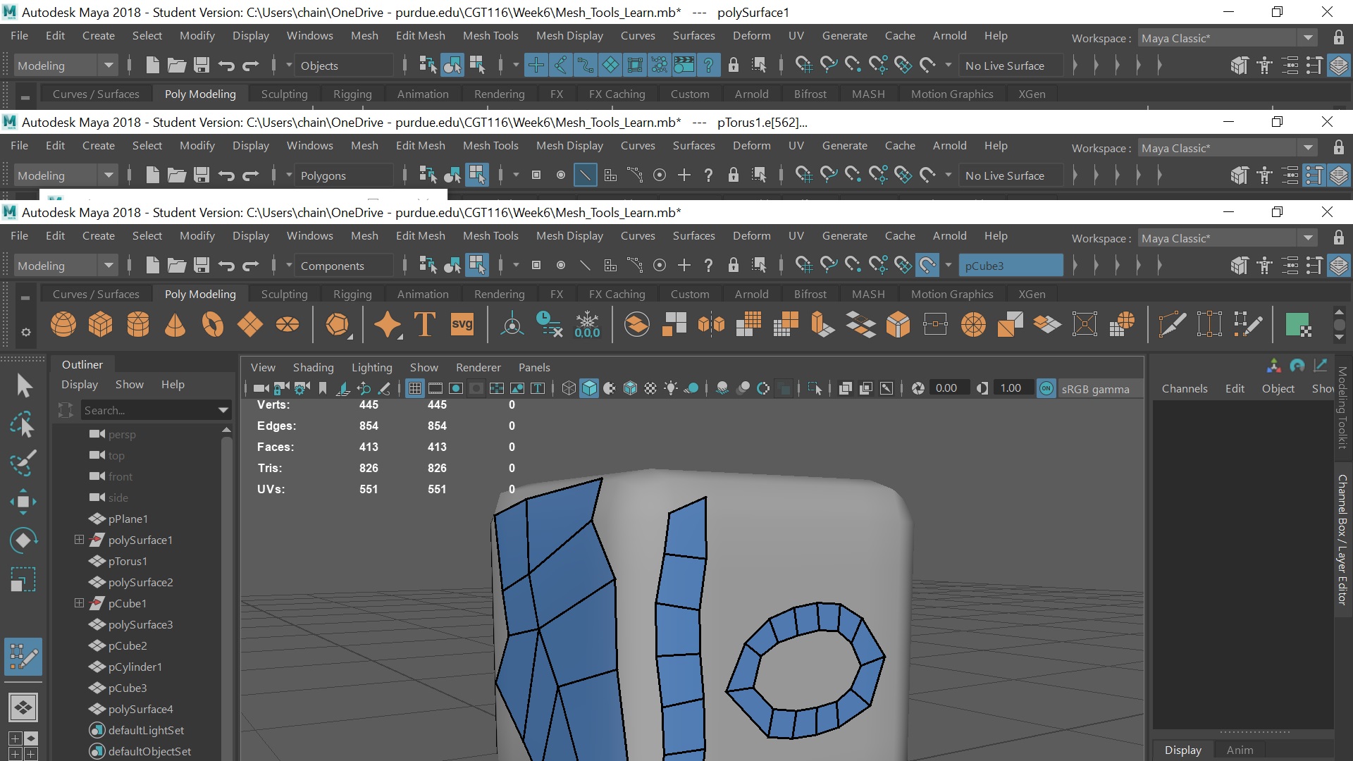The height and width of the screenshot is (761, 1353).
Task: Open Edit Mesh menu in front window
Action: pos(421,236)
